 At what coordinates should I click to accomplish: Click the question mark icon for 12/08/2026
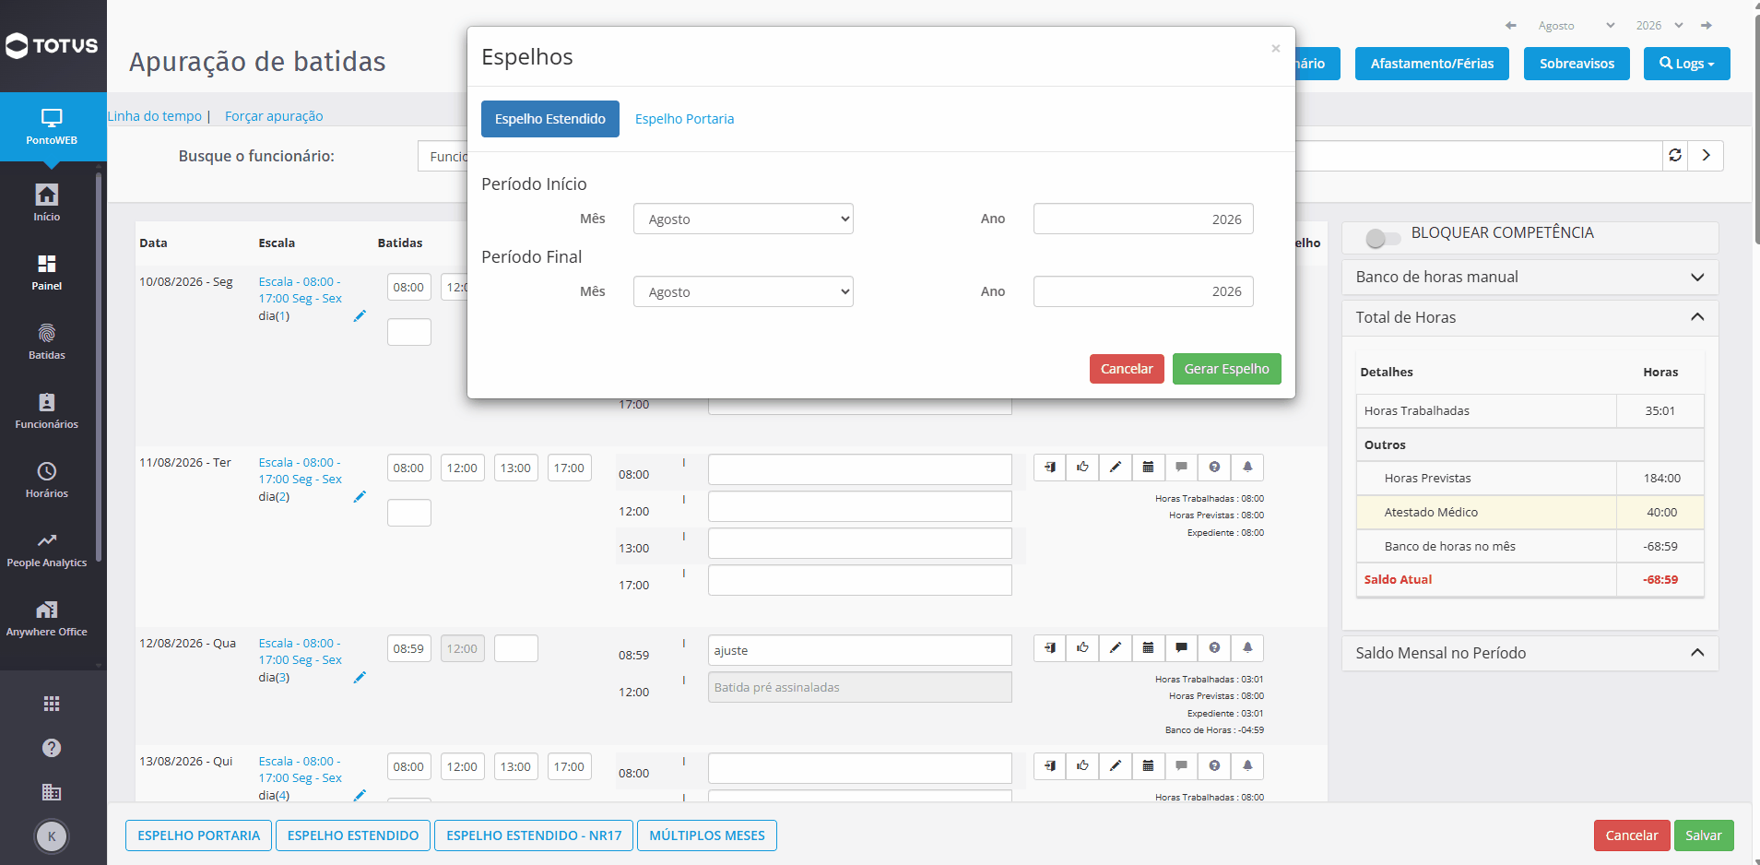click(1214, 647)
